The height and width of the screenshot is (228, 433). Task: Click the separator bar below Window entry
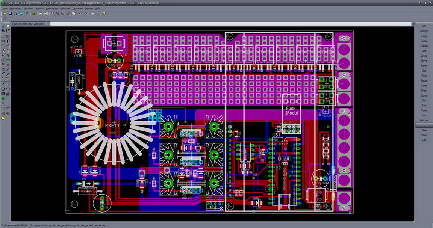pyautogui.click(x=424, y=125)
